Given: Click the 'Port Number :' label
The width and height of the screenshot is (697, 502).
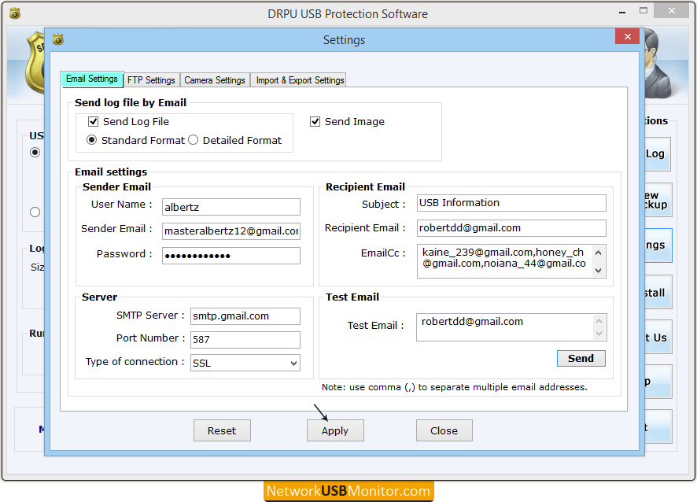Looking at the screenshot, I should [x=151, y=338].
